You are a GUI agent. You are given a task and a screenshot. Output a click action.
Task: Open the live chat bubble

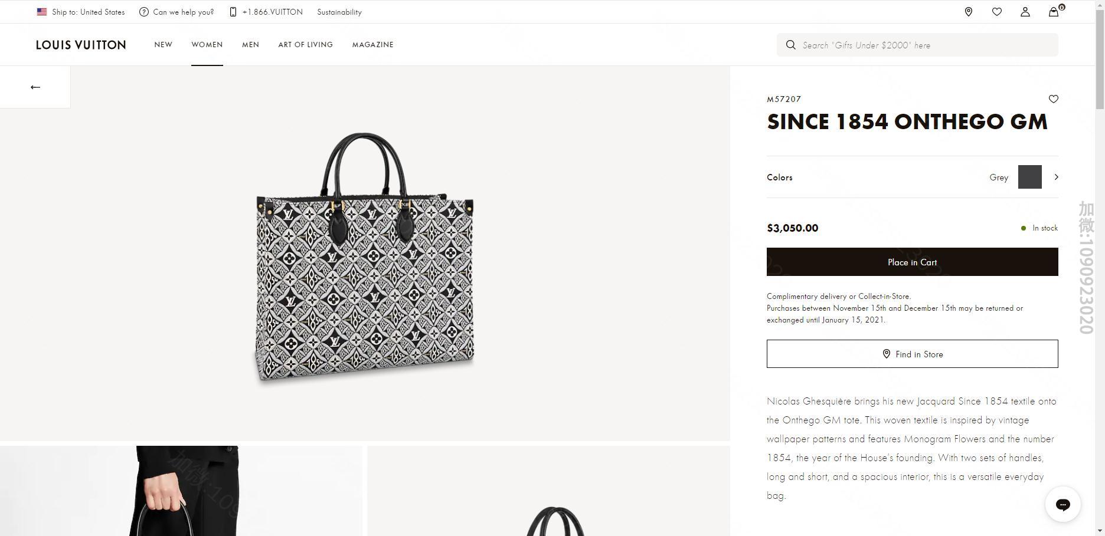tap(1062, 504)
